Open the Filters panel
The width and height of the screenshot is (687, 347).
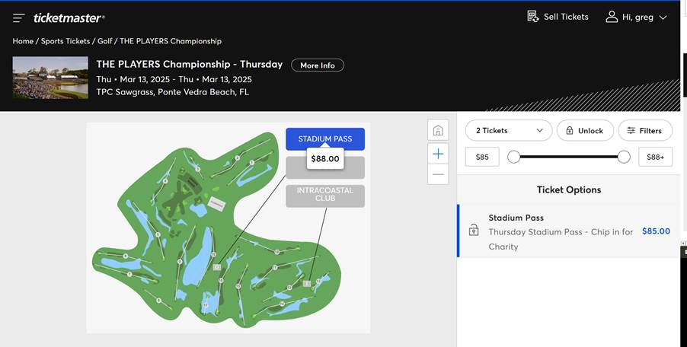click(x=644, y=130)
